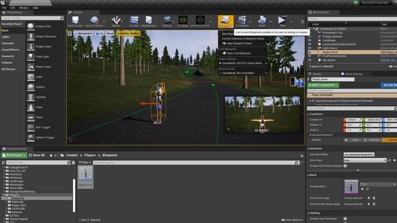Image resolution: width=397 pixels, height=223 pixels.
Task: Click the Add/Import button
Action: (14, 155)
